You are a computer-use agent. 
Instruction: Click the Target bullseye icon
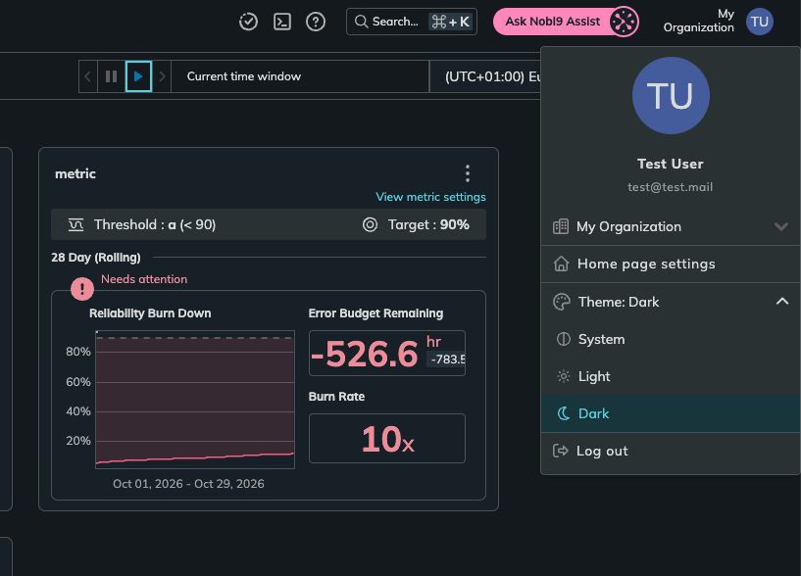[370, 224]
